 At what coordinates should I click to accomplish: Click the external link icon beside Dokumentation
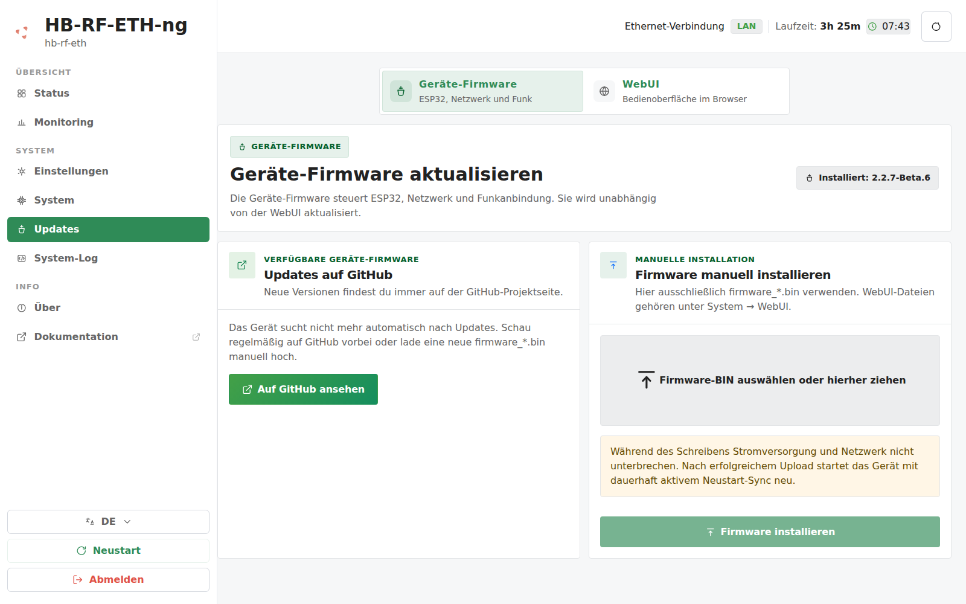pyautogui.click(x=196, y=337)
